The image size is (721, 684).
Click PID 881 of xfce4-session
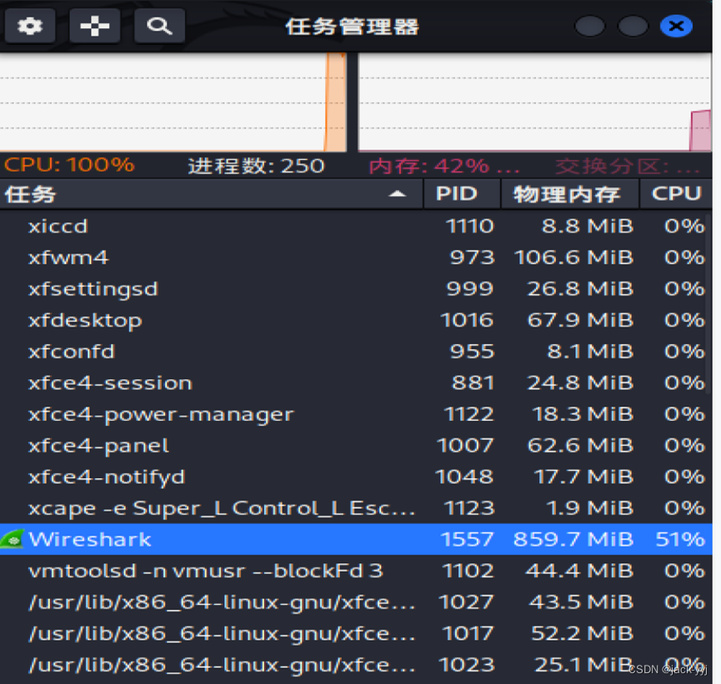coord(473,383)
